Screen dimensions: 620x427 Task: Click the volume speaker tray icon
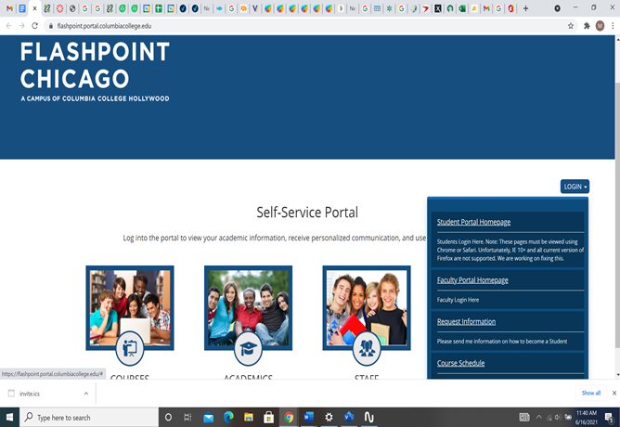click(x=558, y=417)
